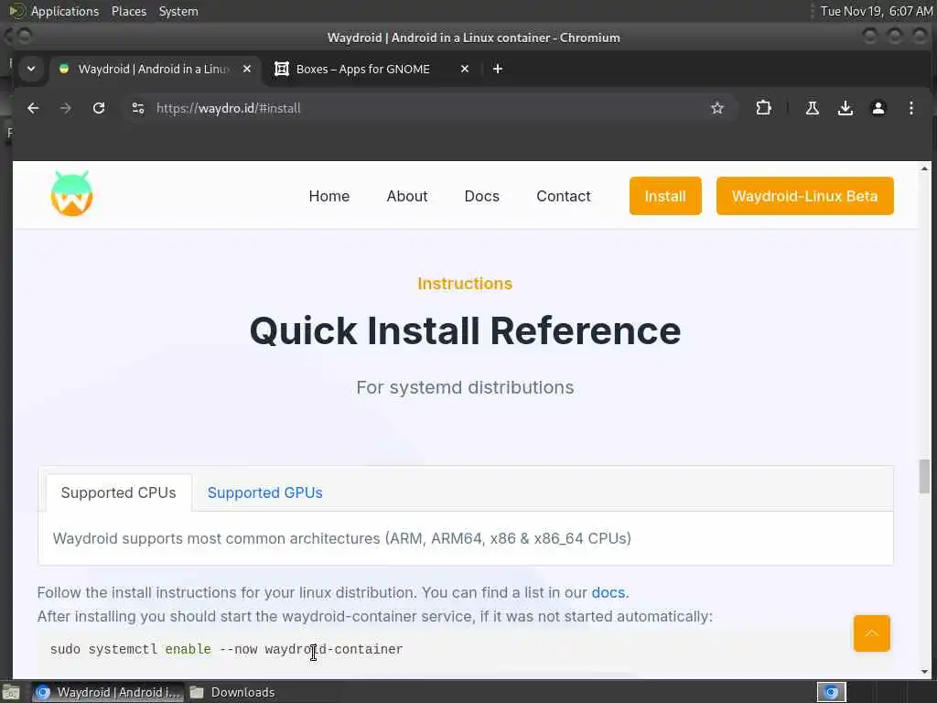This screenshot has width=937, height=703.
Task: Select Waydroid window in taskbar
Action: [108, 692]
